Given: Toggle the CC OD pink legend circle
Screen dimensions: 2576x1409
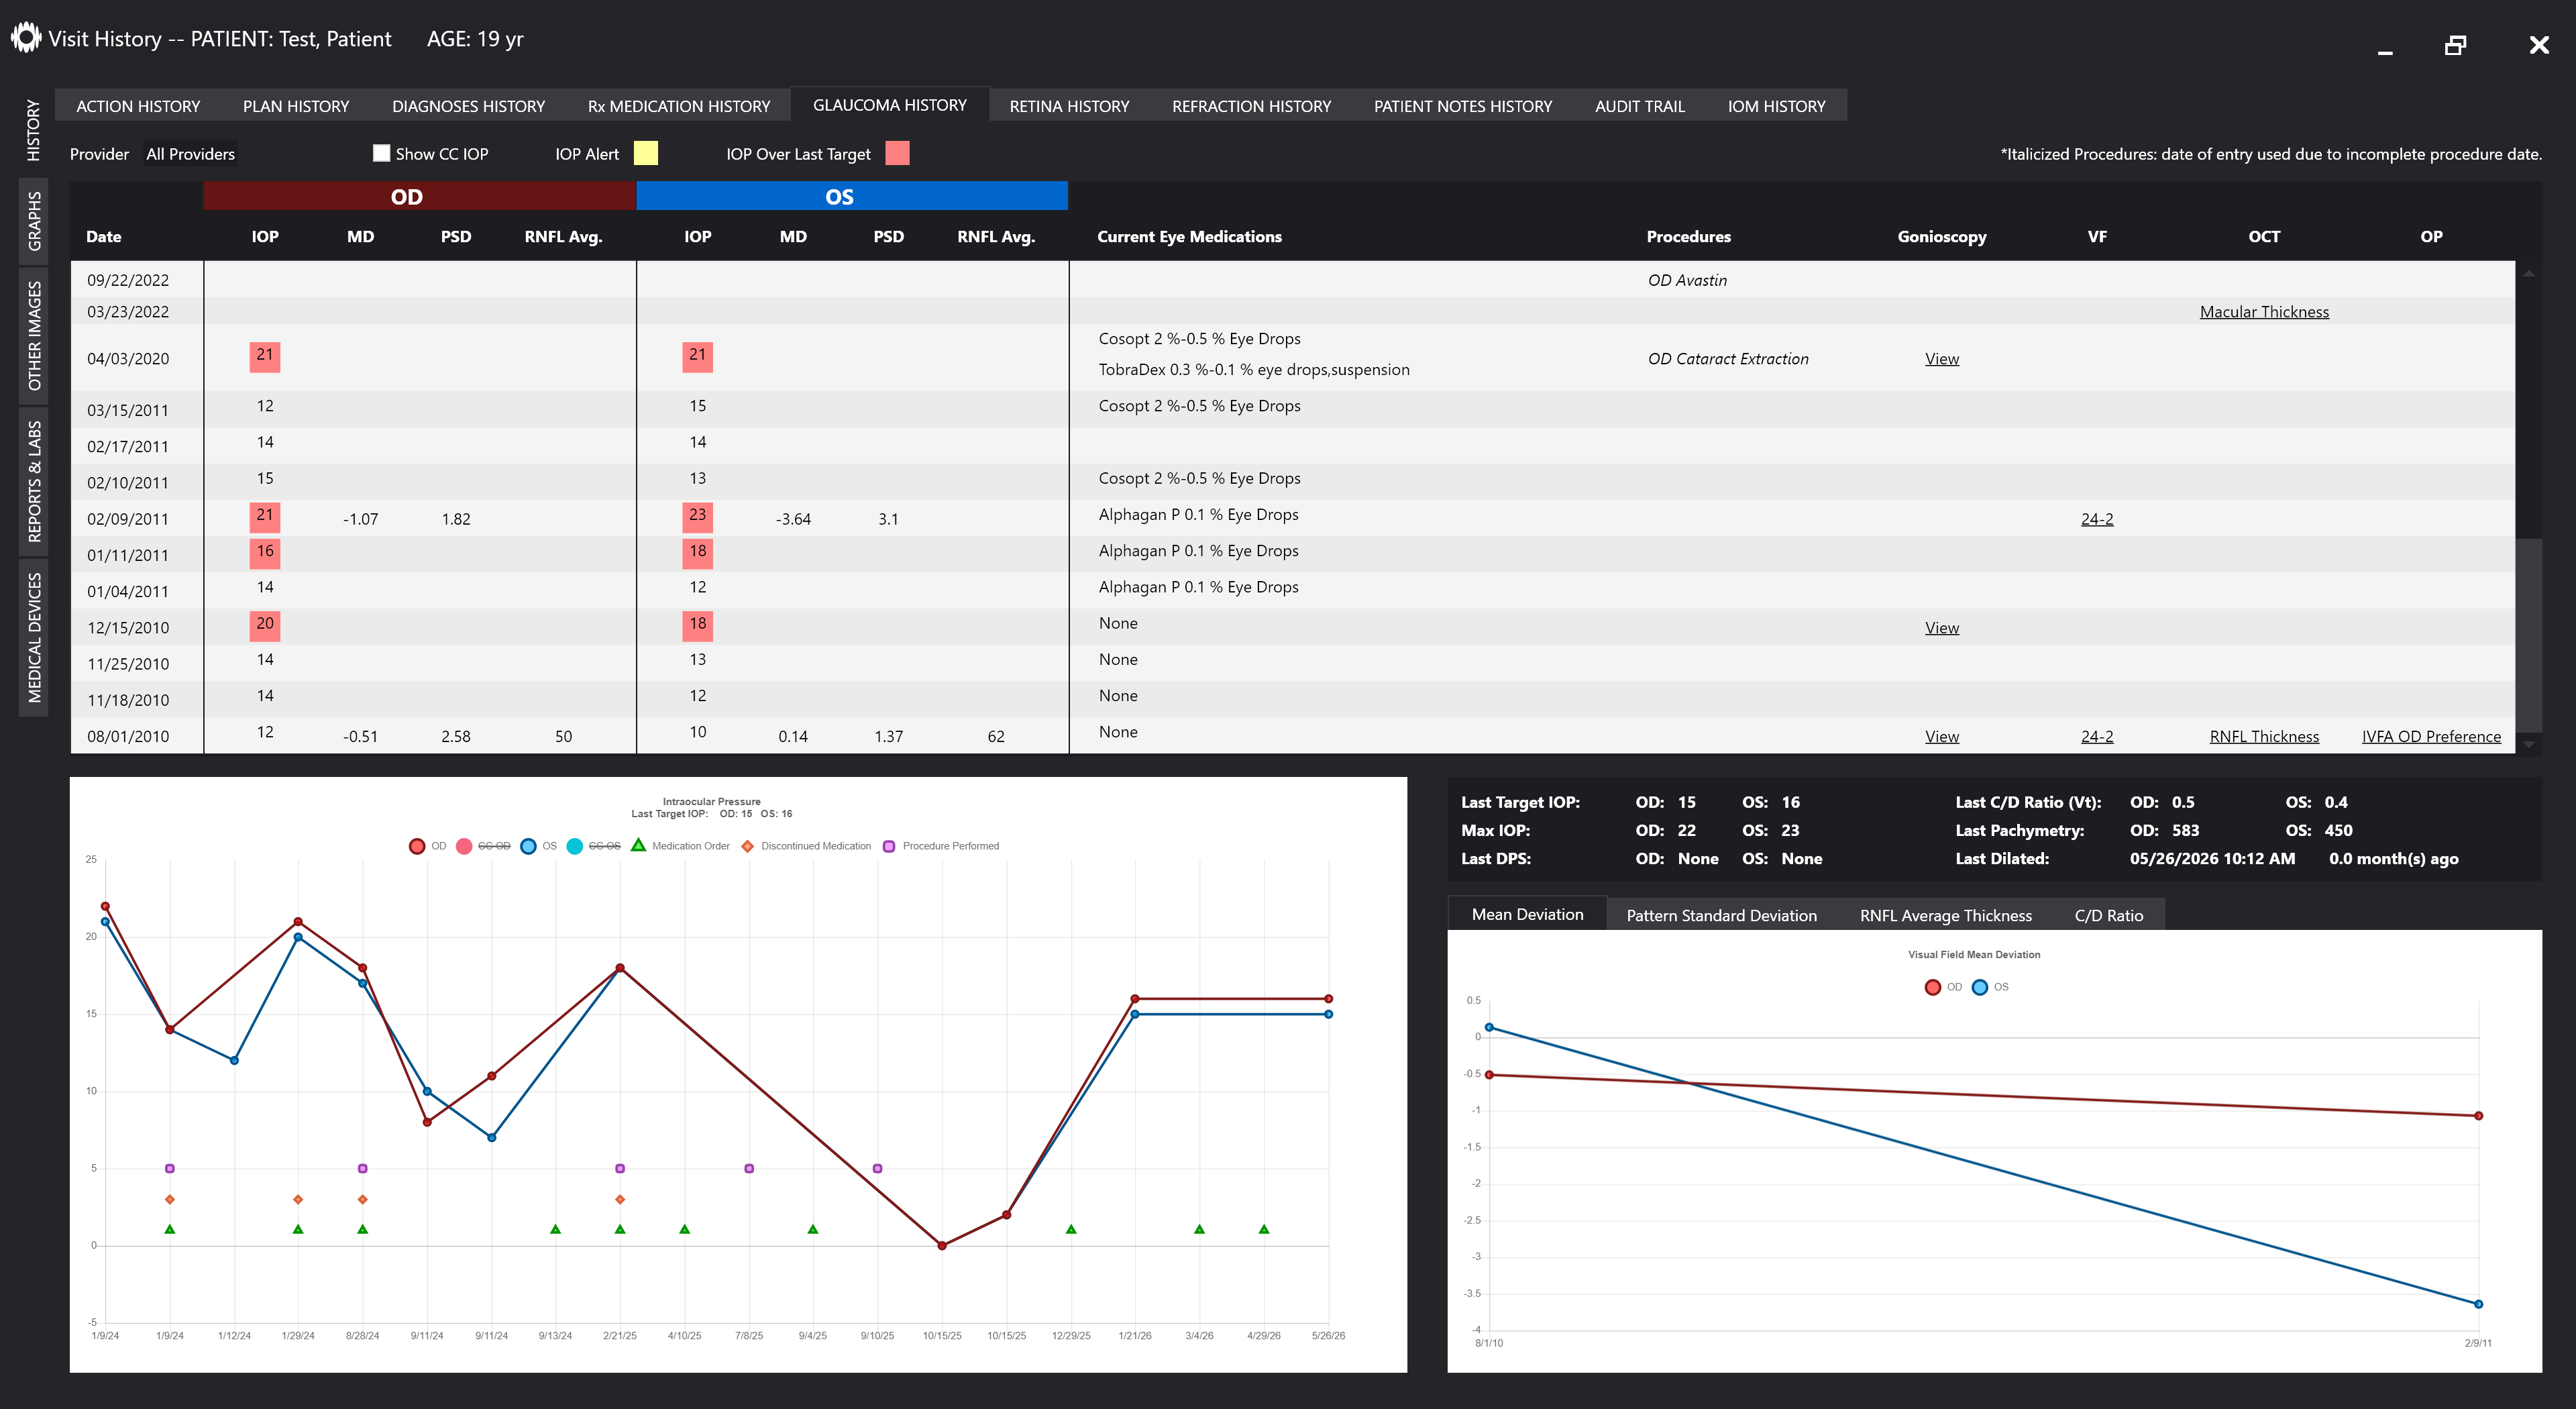Looking at the screenshot, I should coord(464,846).
